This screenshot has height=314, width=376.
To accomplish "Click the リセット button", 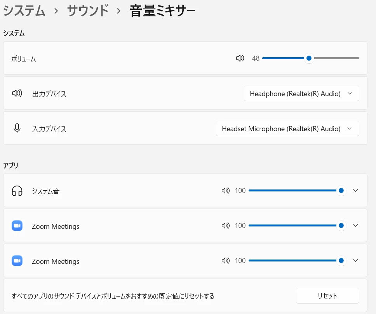I will 327,296.
